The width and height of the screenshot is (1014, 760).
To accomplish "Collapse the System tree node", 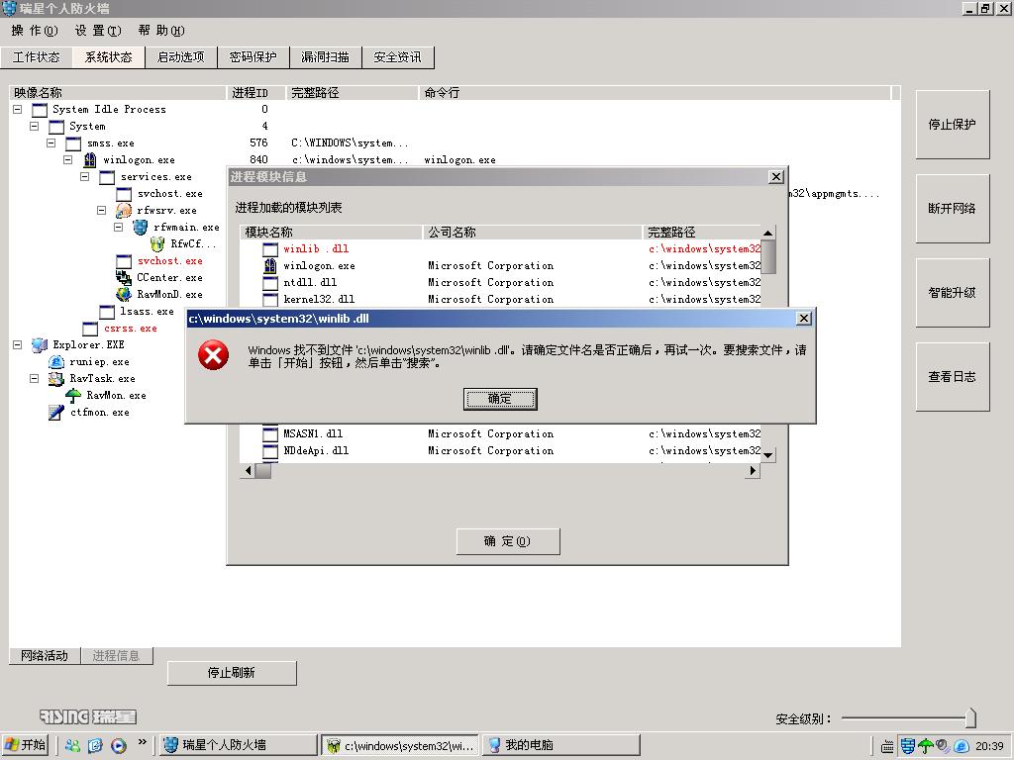I will [x=35, y=126].
